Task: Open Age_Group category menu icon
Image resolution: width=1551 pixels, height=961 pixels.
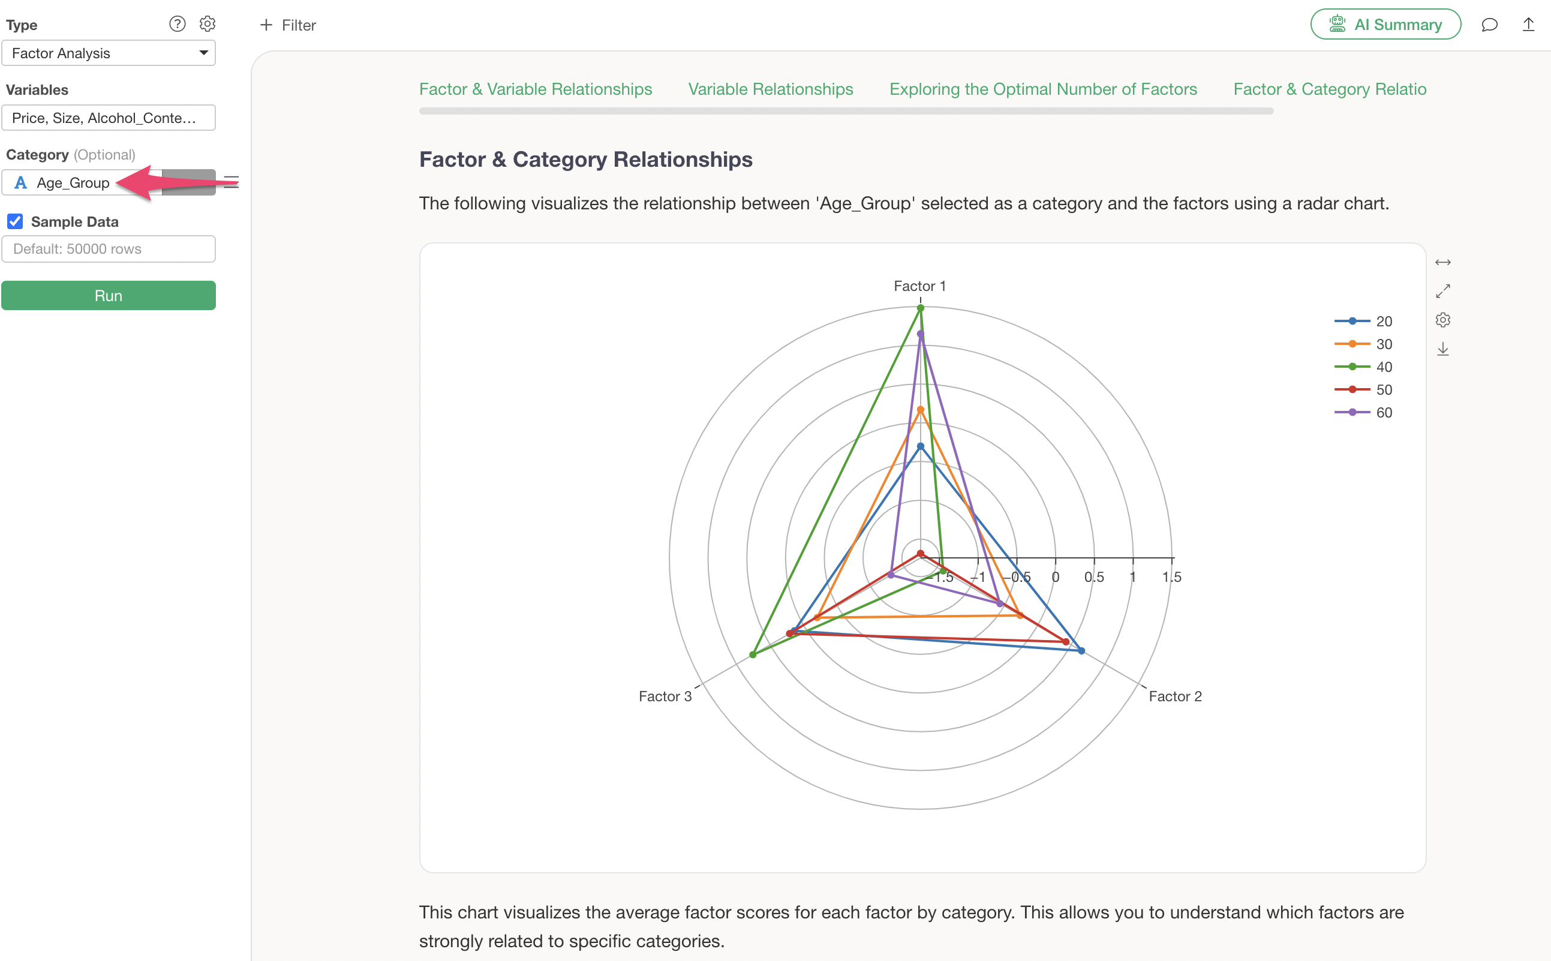Action: point(232,182)
